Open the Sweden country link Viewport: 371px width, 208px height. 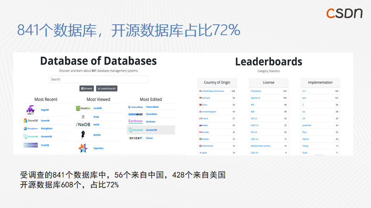click(x=205, y=139)
